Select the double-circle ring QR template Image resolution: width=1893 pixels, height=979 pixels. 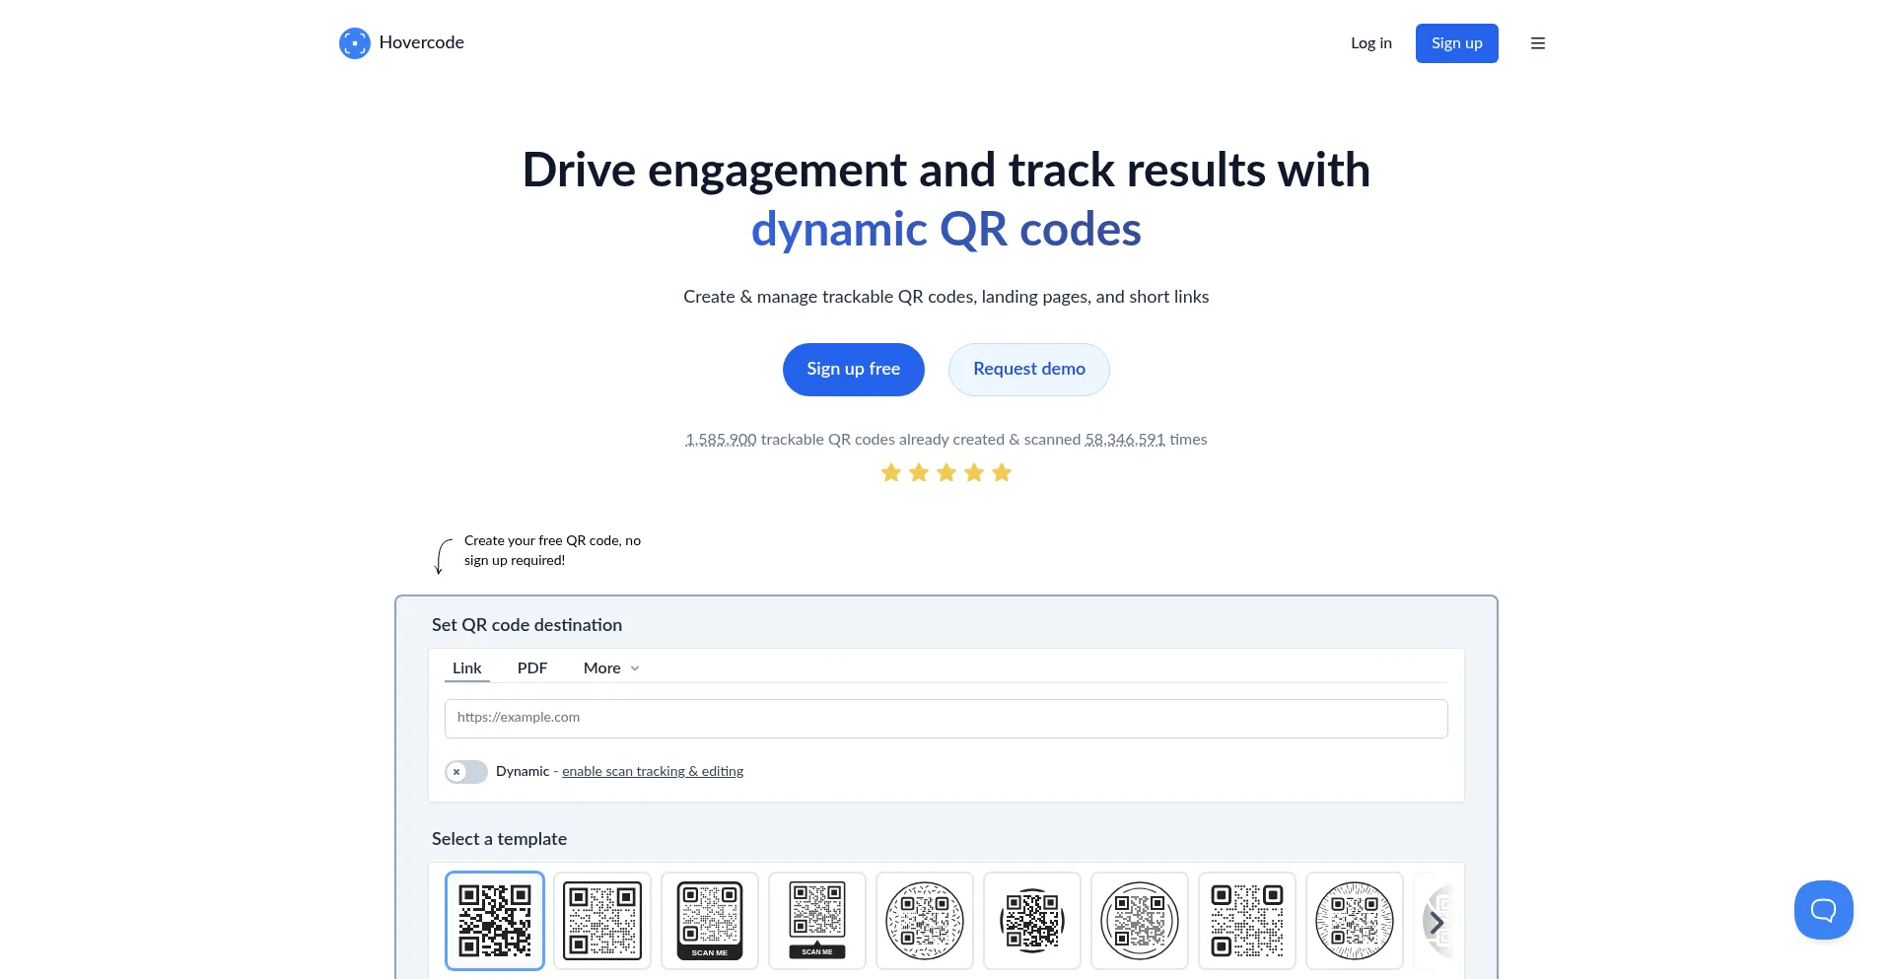pos(1140,920)
